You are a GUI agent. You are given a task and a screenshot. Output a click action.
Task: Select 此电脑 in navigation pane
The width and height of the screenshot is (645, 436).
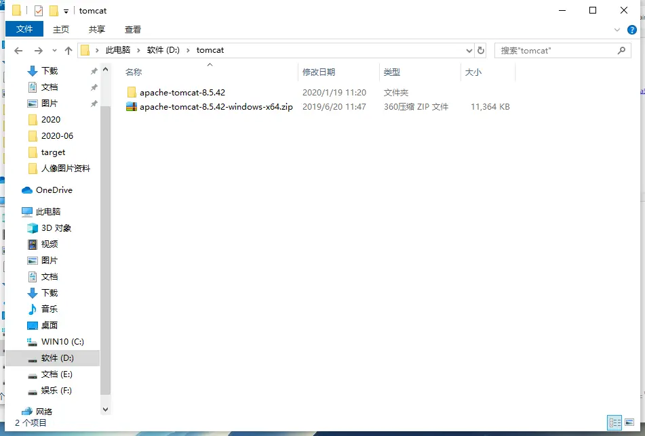47,211
